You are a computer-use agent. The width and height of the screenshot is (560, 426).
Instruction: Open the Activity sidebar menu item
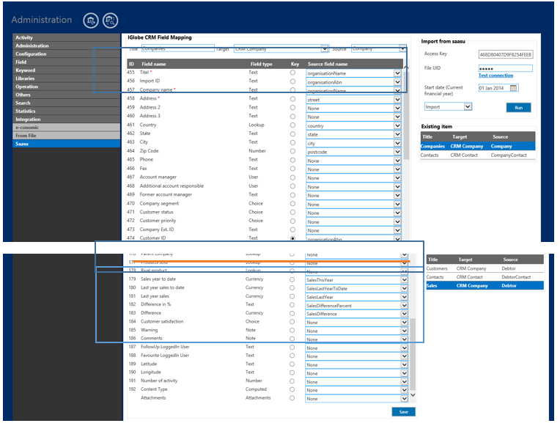[x=67, y=37]
